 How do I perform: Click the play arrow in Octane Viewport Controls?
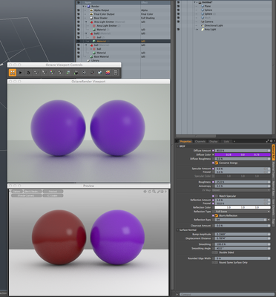coord(21,73)
